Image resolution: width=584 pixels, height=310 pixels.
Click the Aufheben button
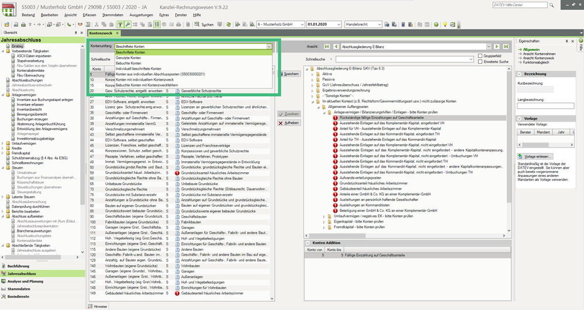pos(289,123)
